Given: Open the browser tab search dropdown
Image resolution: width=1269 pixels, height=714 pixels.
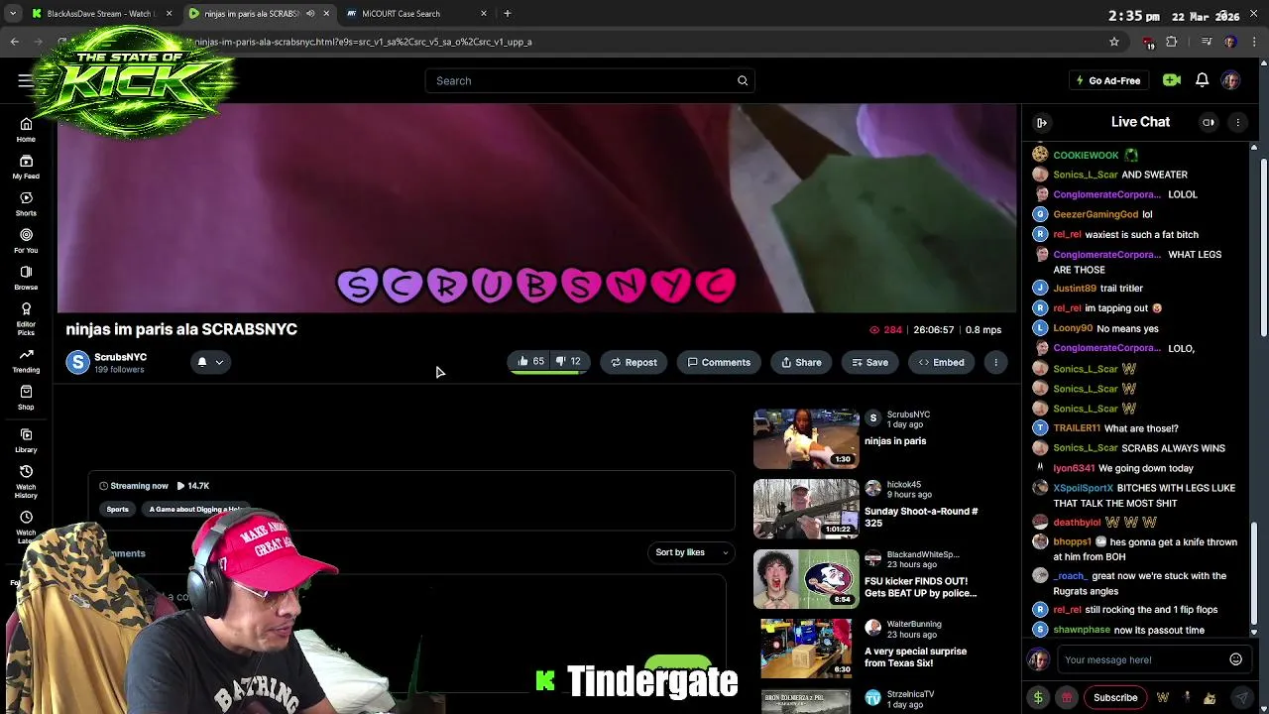Looking at the screenshot, I should coord(13,14).
